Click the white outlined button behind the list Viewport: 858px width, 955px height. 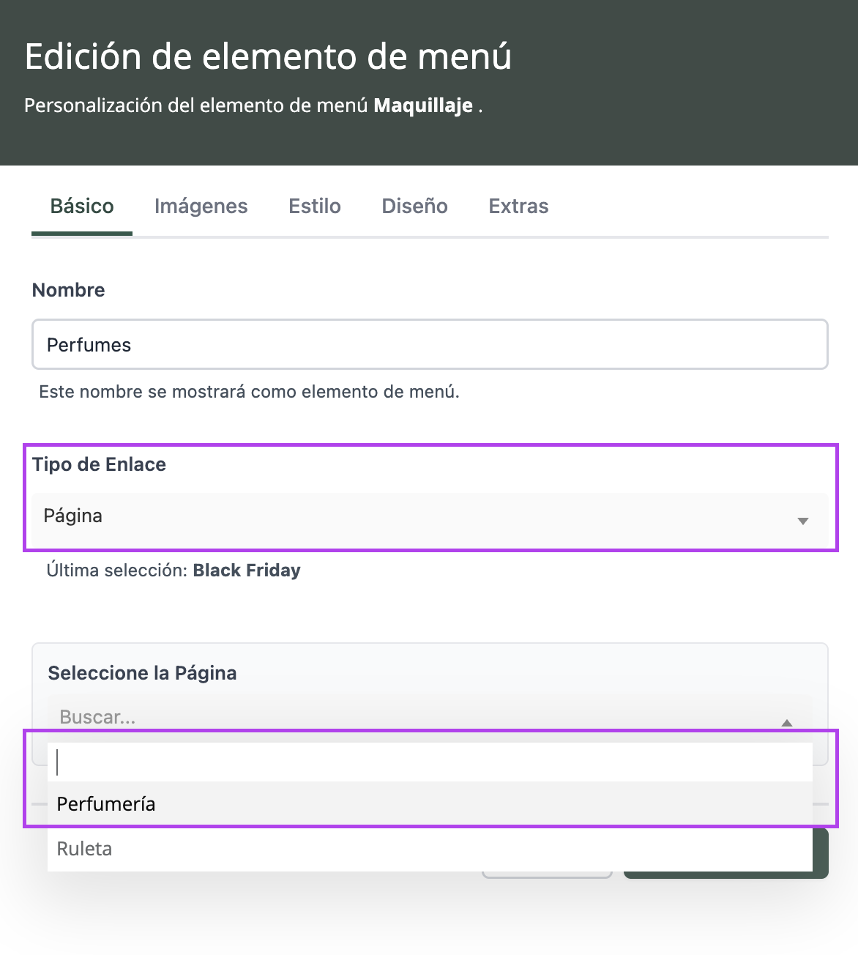point(547,875)
